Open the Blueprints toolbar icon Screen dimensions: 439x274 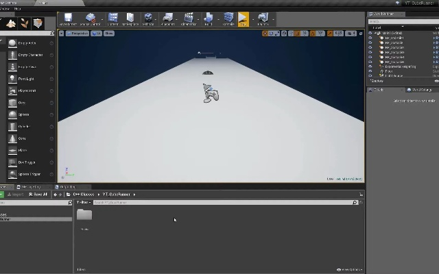pyautogui.click(x=168, y=19)
